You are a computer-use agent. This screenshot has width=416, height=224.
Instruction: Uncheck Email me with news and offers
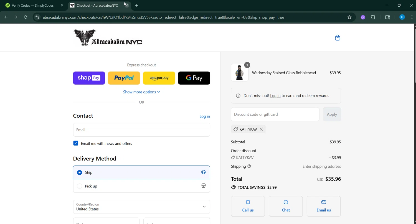76,143
